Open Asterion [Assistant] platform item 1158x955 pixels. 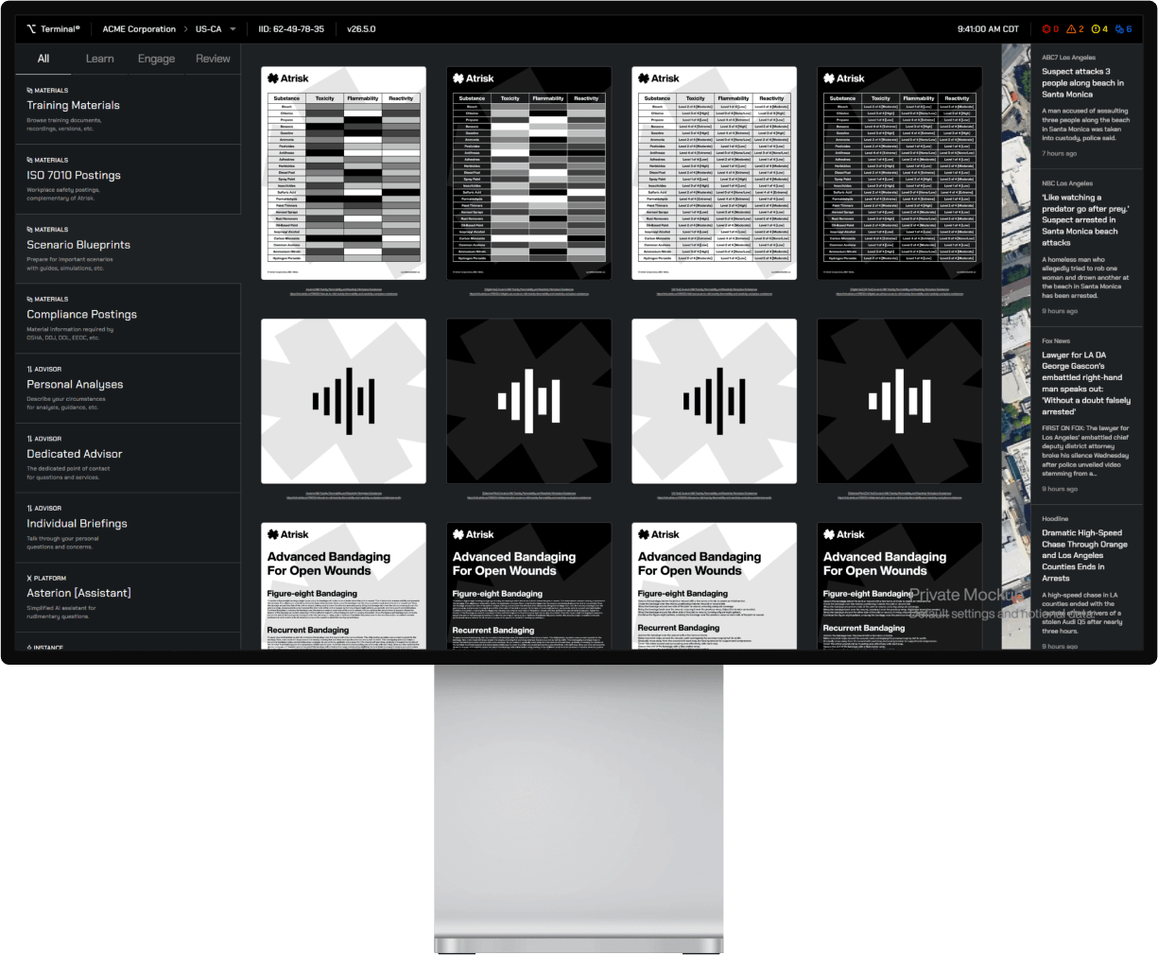(x=78, y=593)
